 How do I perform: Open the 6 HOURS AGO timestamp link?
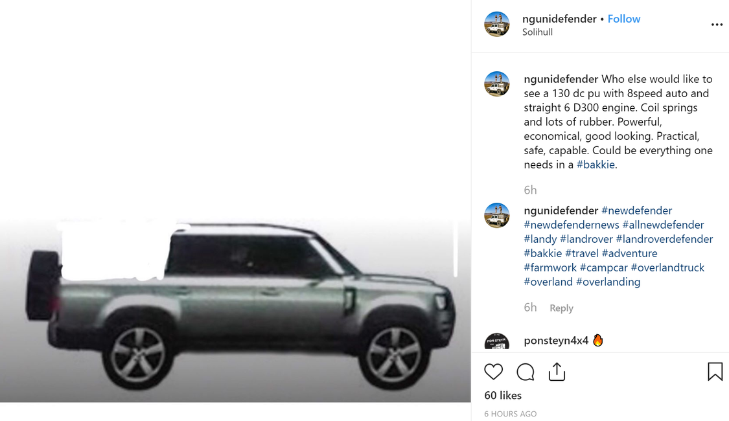[x=510, y=414]
